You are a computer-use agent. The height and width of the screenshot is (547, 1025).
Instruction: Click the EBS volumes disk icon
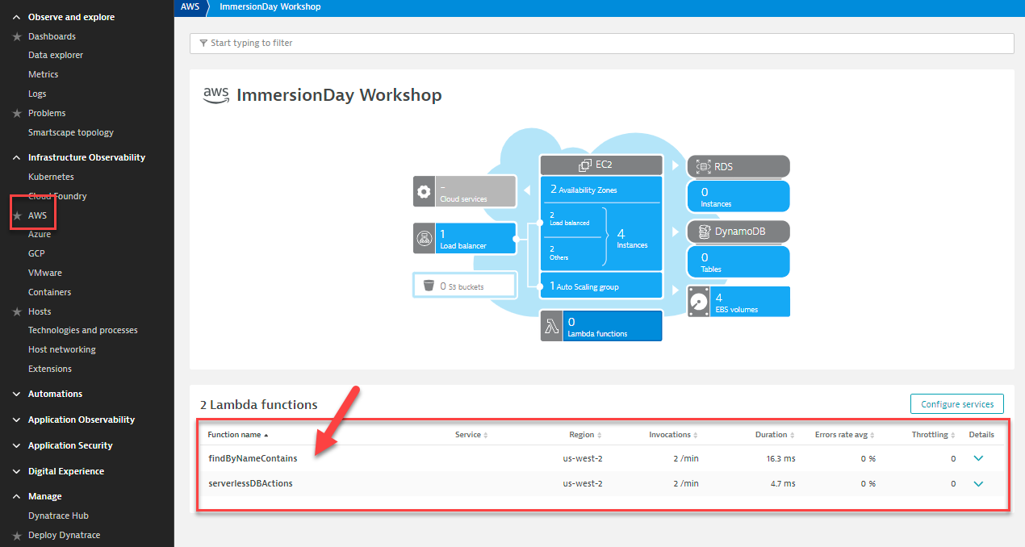699,302
